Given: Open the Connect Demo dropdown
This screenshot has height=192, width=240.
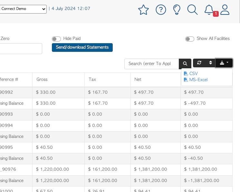Looking at the screenshot, I should click(x=23, y=9).
